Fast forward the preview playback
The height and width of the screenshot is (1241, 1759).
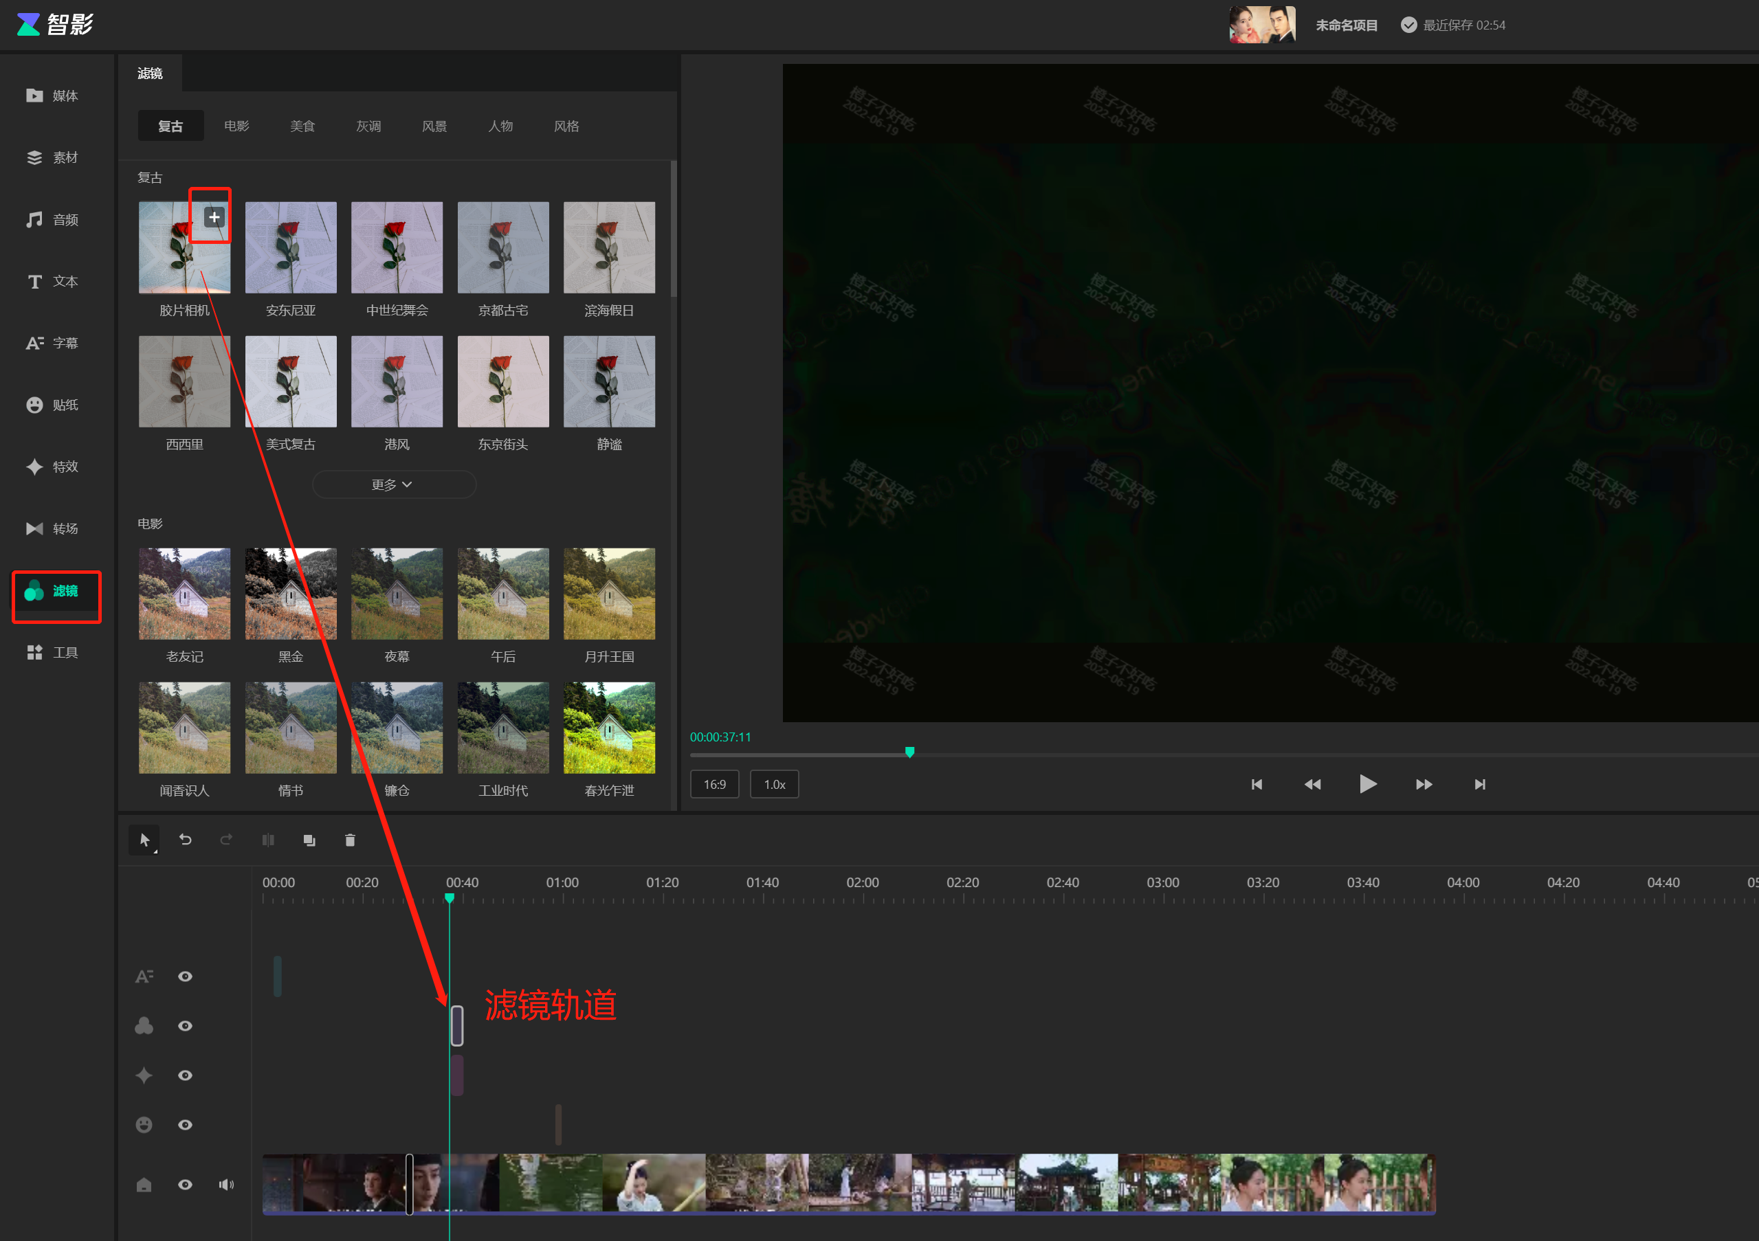[1424, 785]
